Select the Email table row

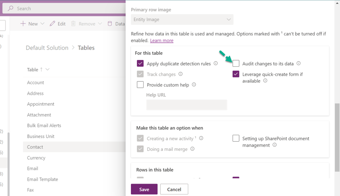point(74,168)
